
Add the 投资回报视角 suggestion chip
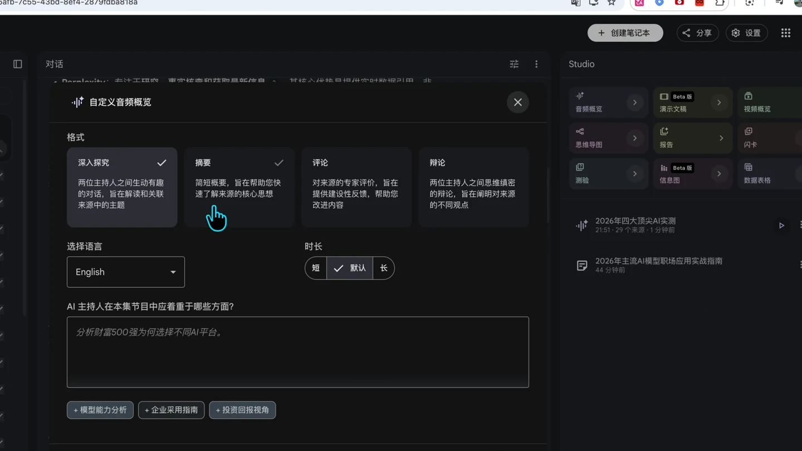point(242,410)
